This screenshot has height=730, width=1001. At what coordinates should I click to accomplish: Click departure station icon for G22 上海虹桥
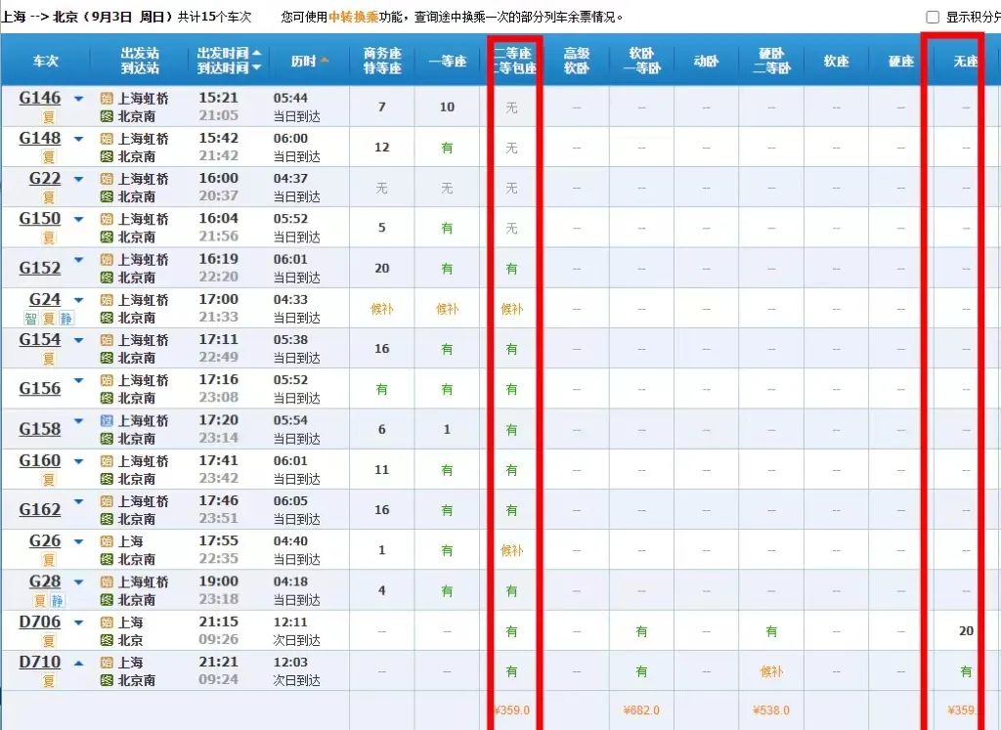point(107,179)
